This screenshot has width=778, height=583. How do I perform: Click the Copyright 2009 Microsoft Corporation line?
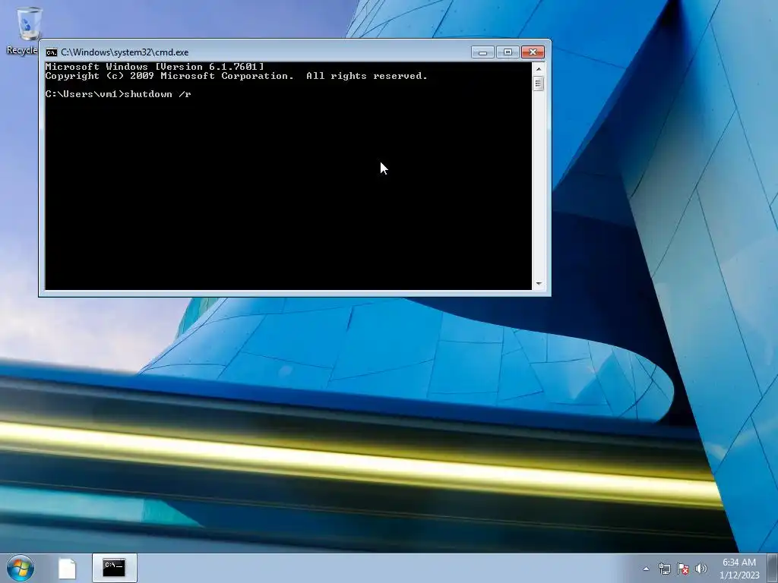[x=236, y=76]
